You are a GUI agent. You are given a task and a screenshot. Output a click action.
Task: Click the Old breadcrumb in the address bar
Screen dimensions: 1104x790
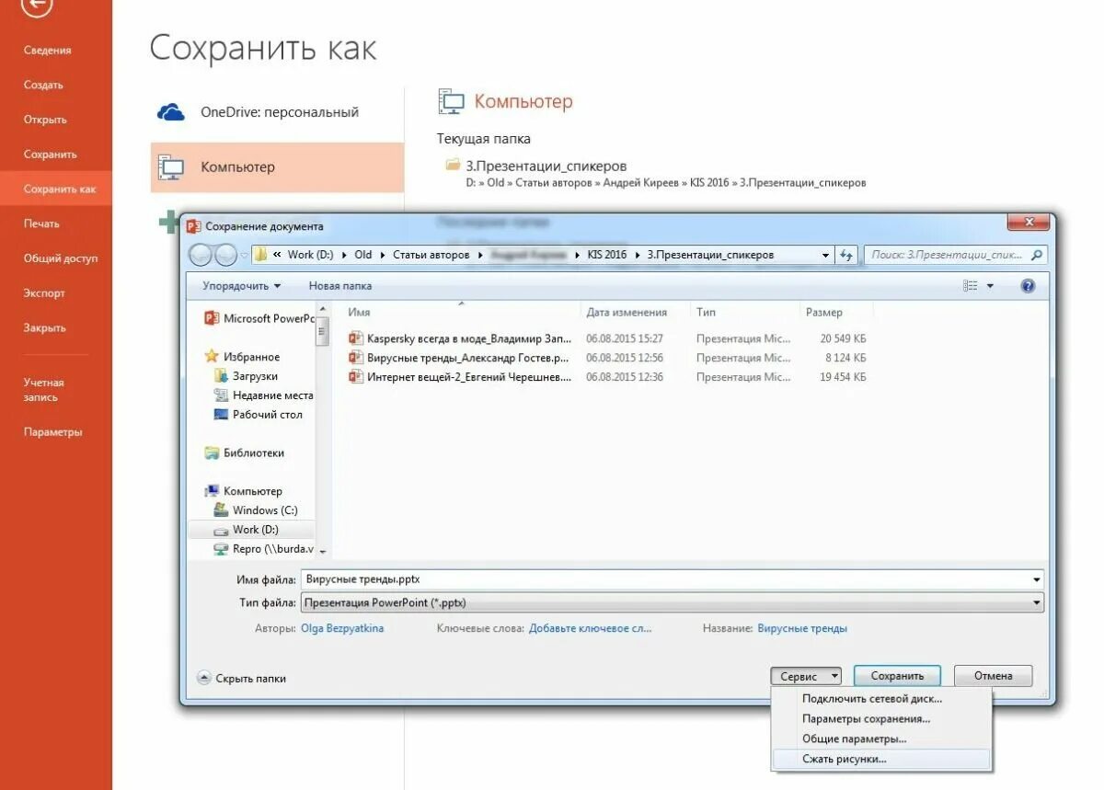tap(363, 255)
